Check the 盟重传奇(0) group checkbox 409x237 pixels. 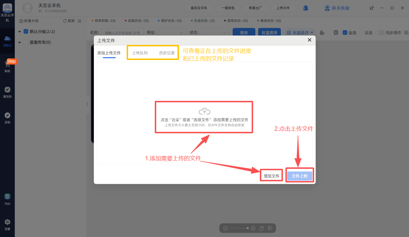point(26,42)
